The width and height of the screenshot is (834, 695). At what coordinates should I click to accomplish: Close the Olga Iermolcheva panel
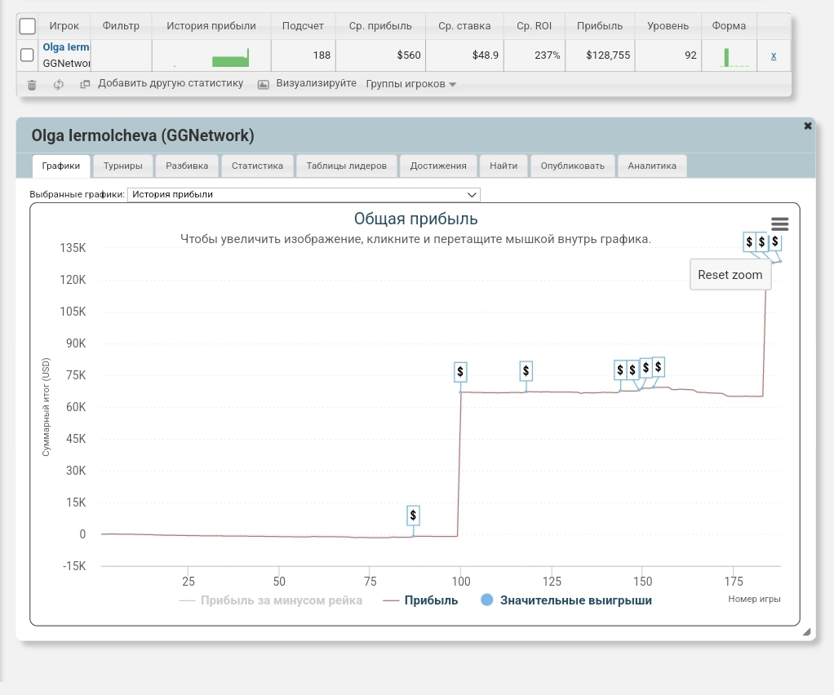click(808, 126)
